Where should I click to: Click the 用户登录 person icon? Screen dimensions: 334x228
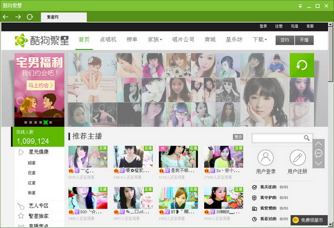265,158
